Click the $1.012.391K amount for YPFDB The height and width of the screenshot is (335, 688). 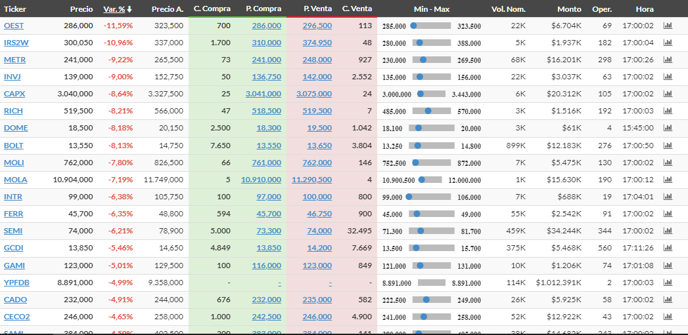click(559, 283)
